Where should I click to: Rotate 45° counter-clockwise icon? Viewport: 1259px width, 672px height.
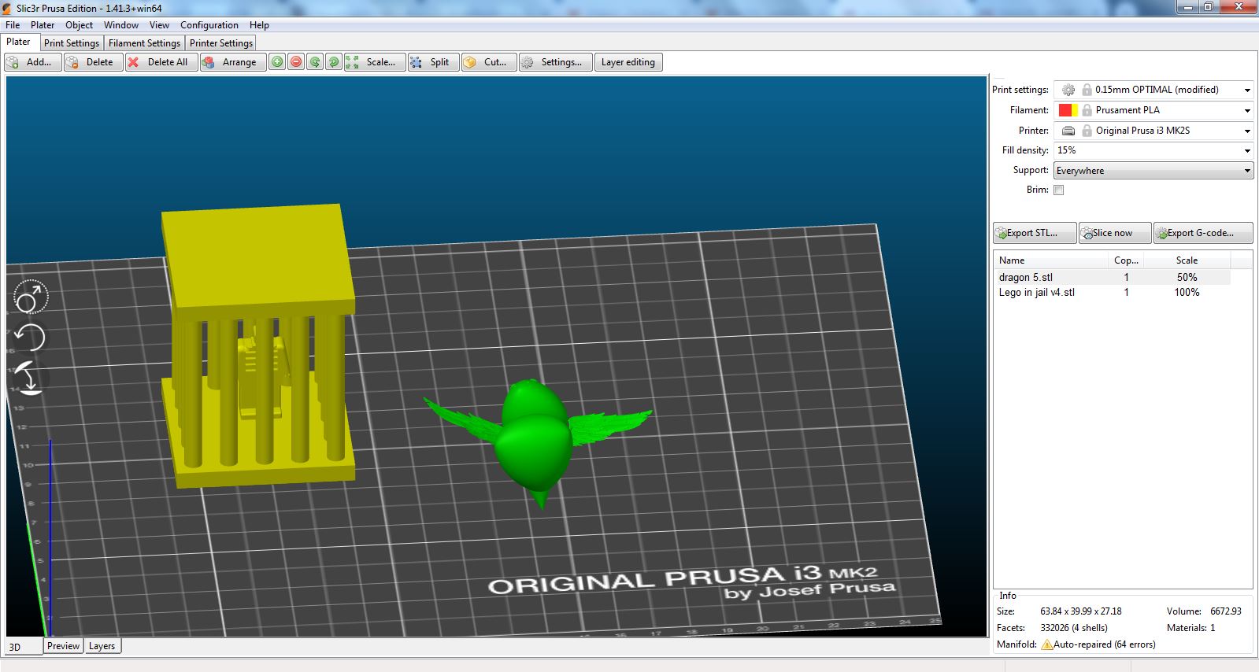(315, 62)
